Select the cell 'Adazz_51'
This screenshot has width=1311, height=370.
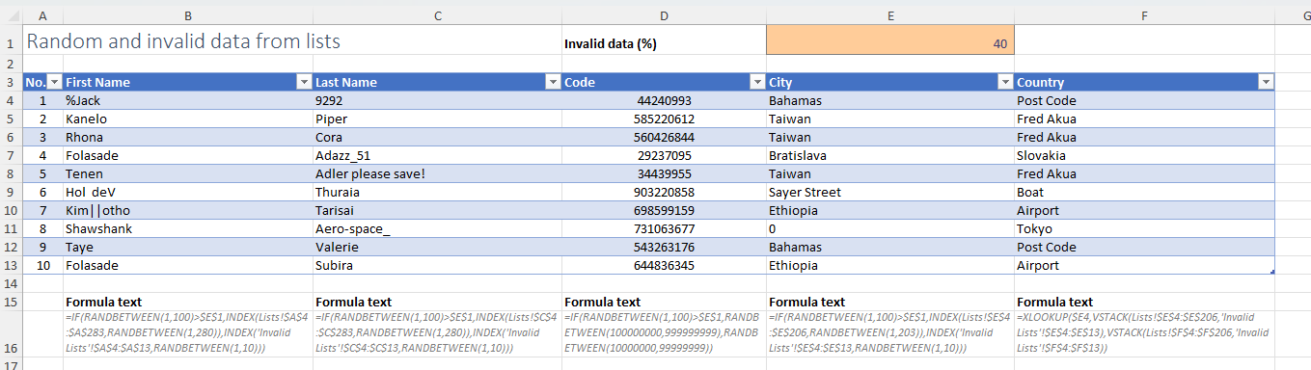(x=437, y=156)
